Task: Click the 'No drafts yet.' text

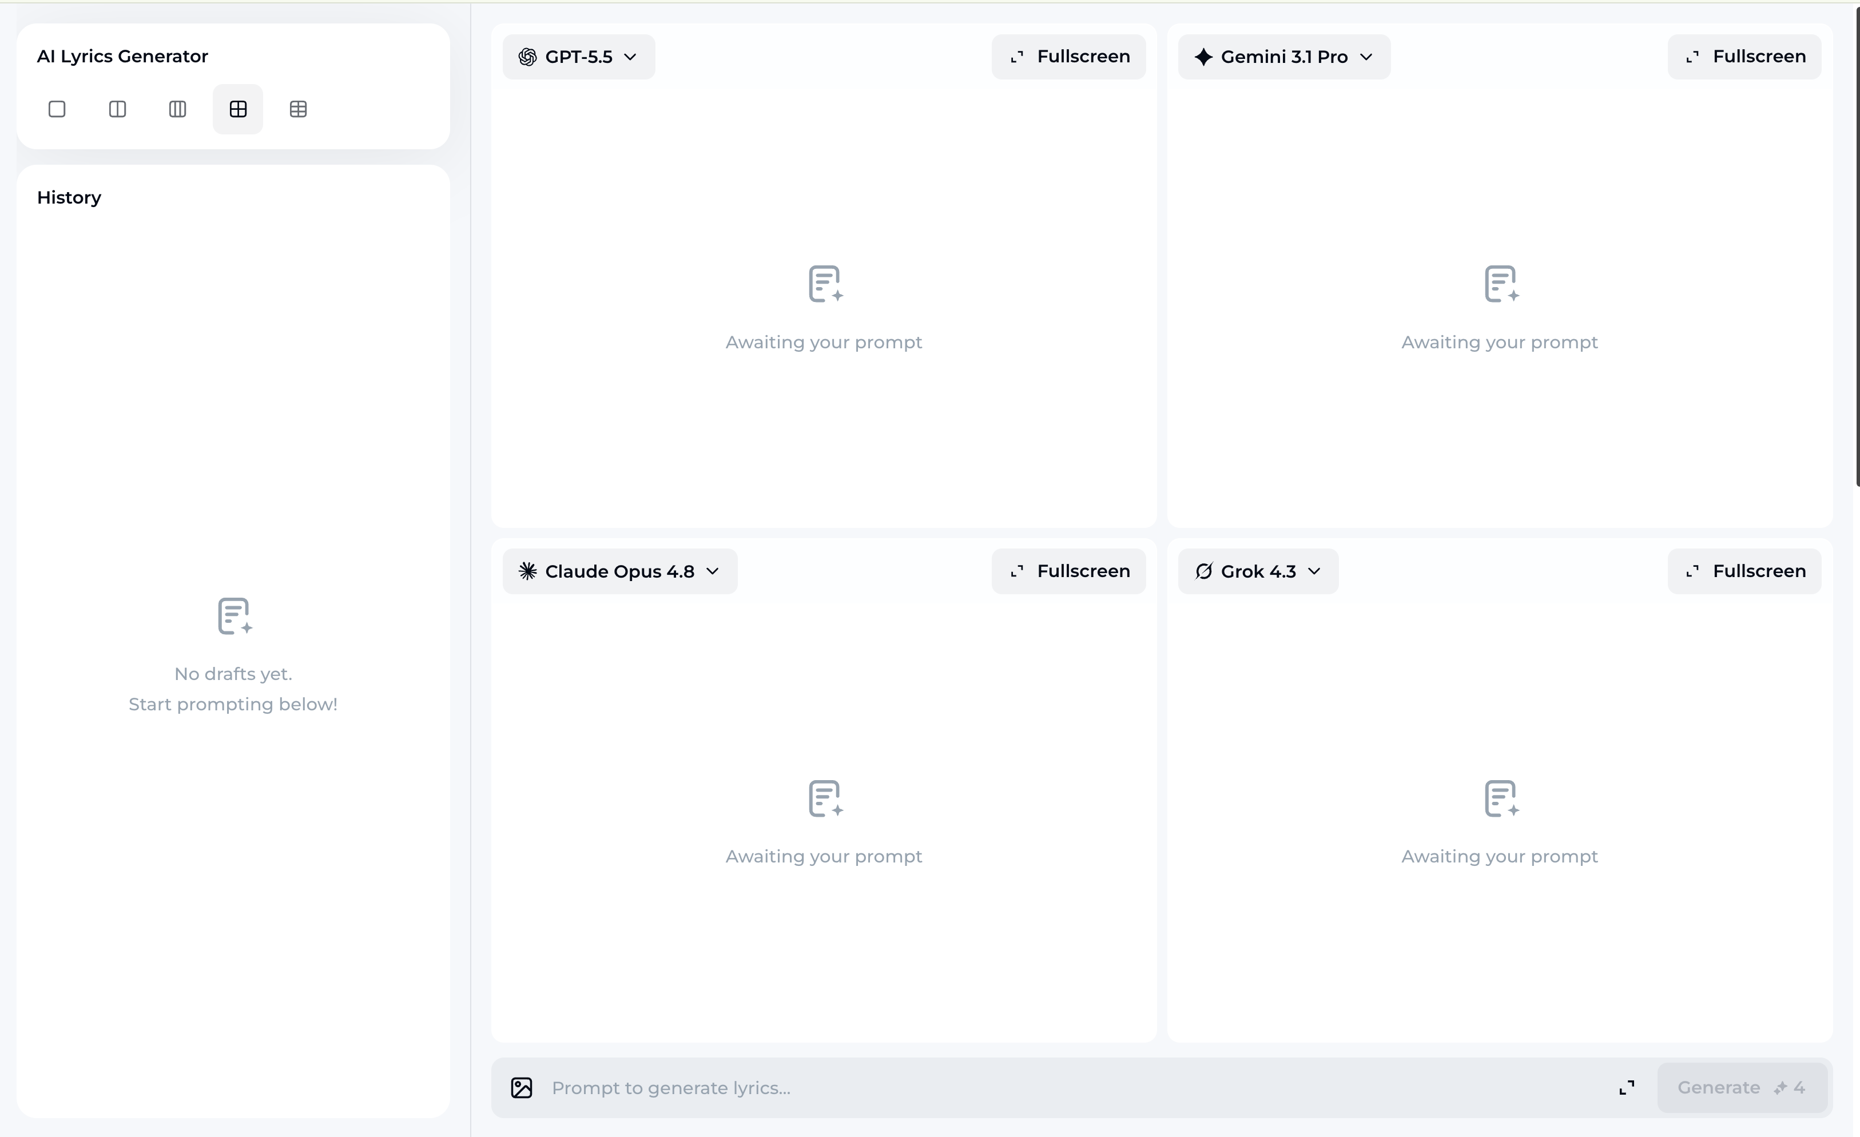Action: point(233,673)
